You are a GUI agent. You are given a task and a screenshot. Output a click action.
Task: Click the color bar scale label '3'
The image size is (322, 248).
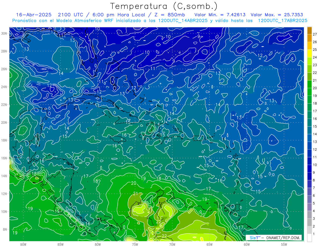314,219
